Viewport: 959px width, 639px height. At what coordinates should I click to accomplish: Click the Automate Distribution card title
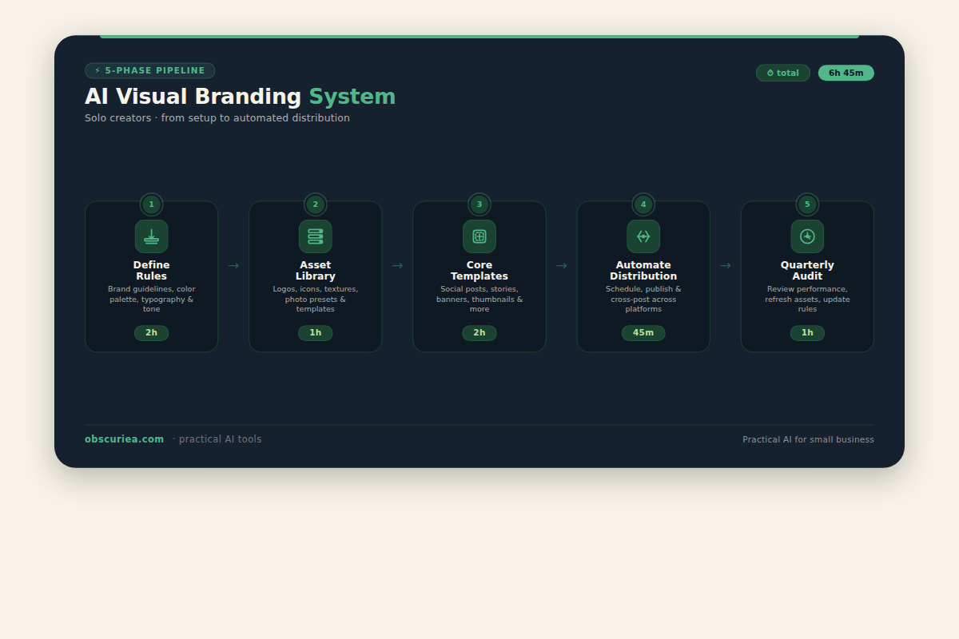(x=643, y=271)
